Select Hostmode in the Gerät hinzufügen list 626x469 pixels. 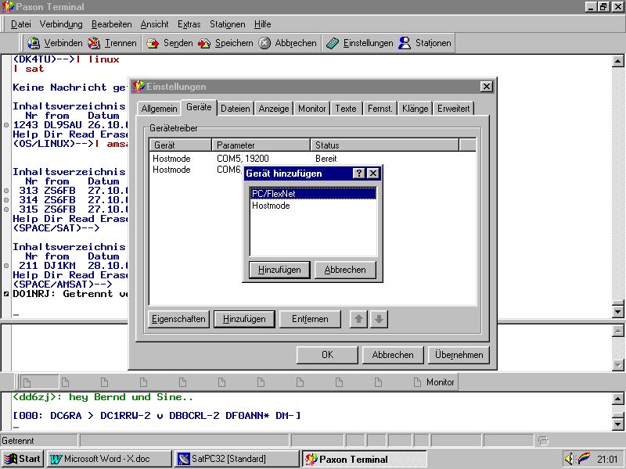point(271,206)
